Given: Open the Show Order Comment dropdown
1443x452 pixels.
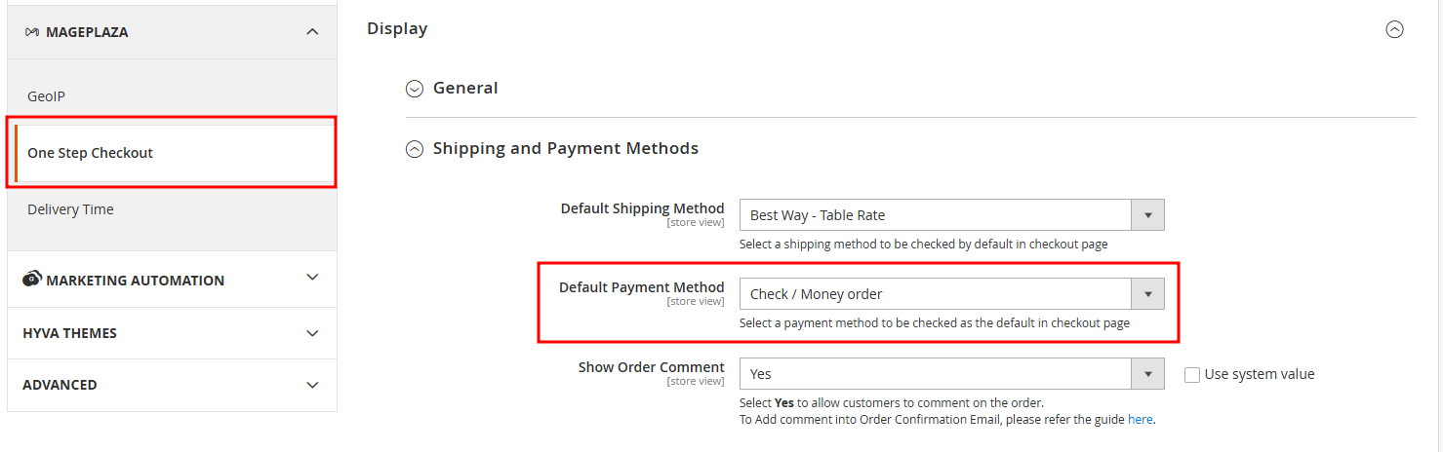Looking at the screenshot, I should pos(951,374).
